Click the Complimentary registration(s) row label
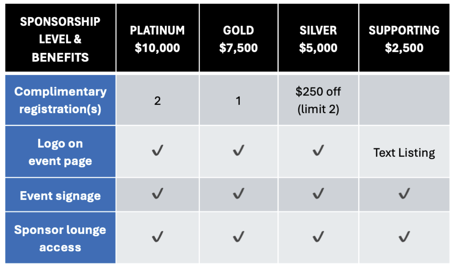 point(60,100)
